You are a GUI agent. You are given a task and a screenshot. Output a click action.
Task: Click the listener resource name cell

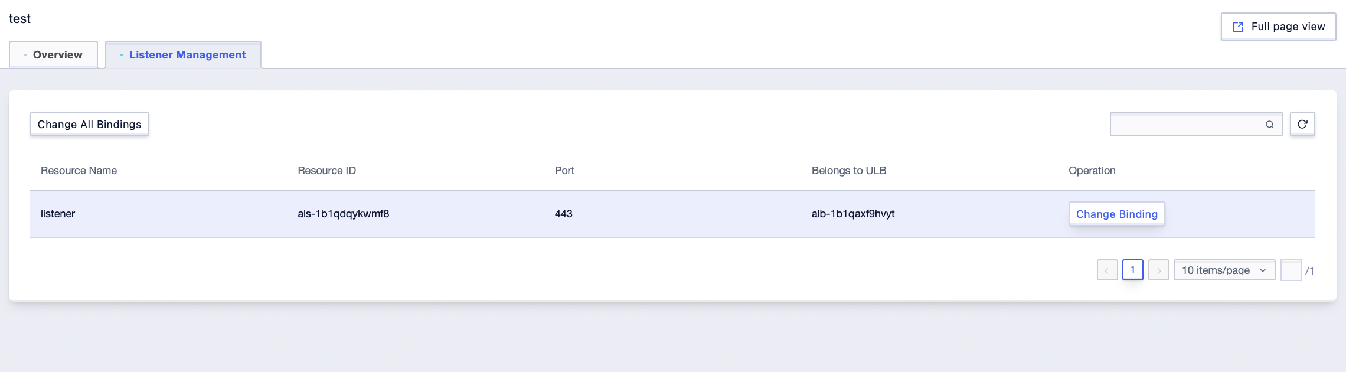58,214
